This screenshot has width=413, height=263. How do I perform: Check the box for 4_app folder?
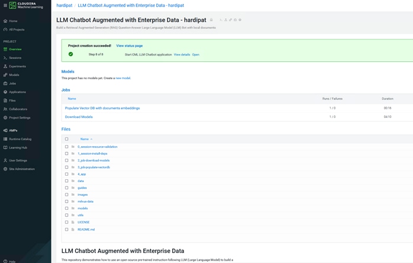point(67,174)
